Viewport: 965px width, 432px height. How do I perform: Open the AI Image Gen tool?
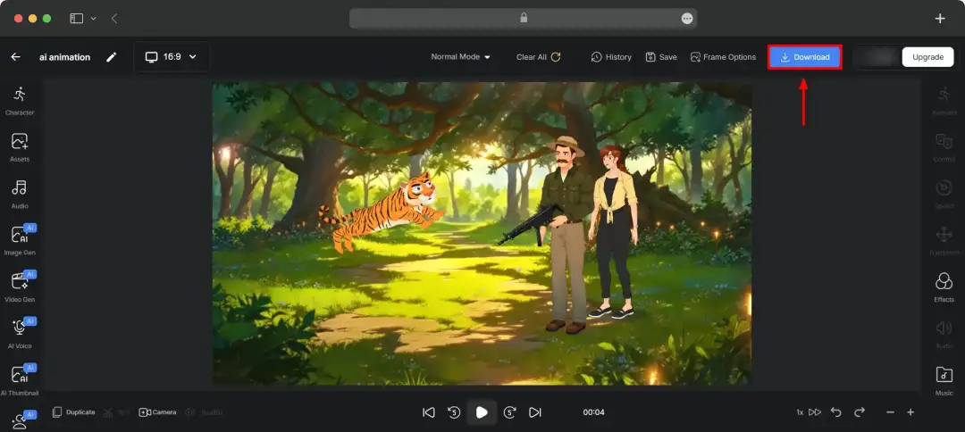coord(20,240)
